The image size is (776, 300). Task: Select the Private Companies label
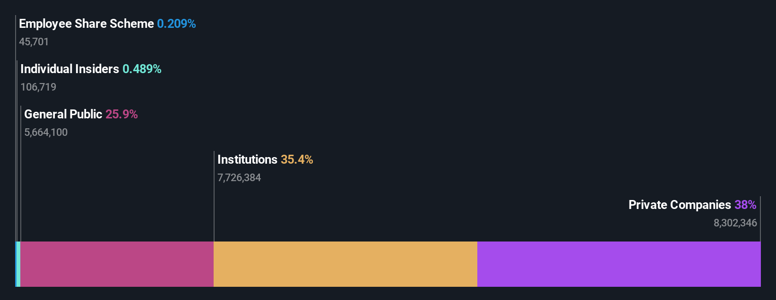680,205
